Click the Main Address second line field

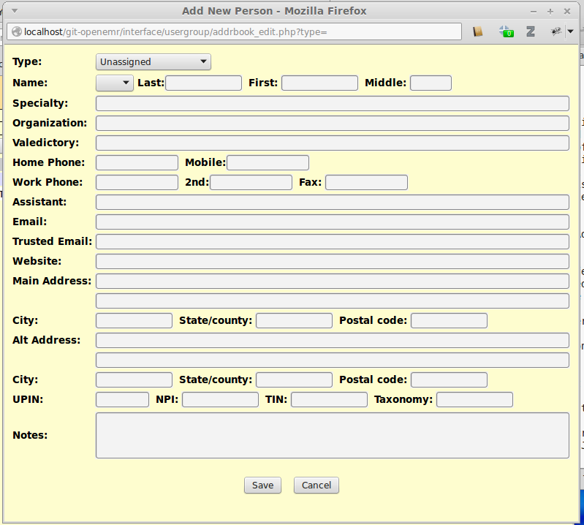pyautogui.click(x=333, y=301)
